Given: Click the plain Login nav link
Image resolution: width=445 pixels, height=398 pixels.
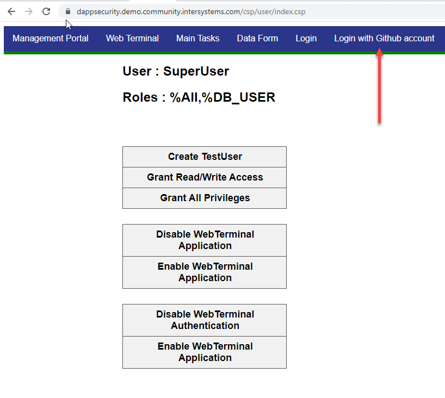Looking at the screenshot, I should click(x=306, y=38).
